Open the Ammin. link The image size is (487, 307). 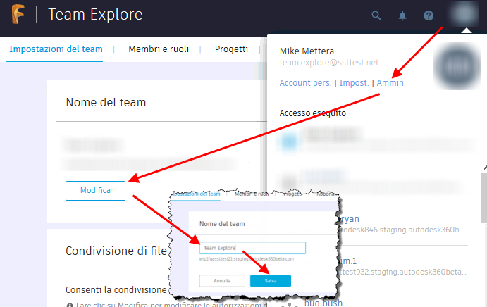click(391, 83)
